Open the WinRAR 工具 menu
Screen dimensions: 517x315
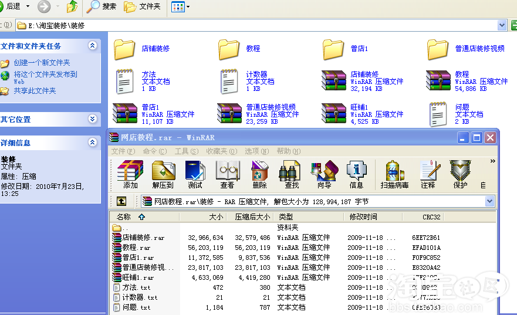[186, 151]
